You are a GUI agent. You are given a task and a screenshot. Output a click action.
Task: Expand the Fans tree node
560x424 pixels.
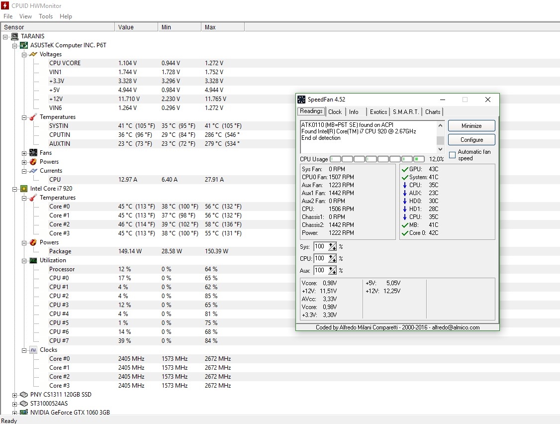tap(24, 153)
